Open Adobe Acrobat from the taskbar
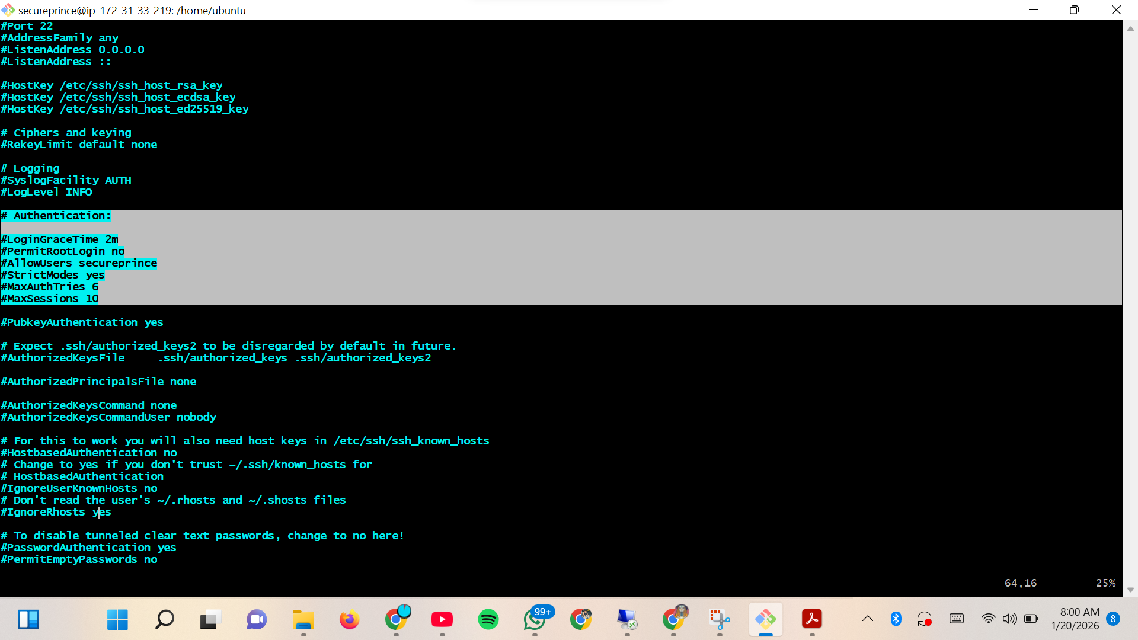This screenshot has width=1138, height=640. [x=812, y=619]
